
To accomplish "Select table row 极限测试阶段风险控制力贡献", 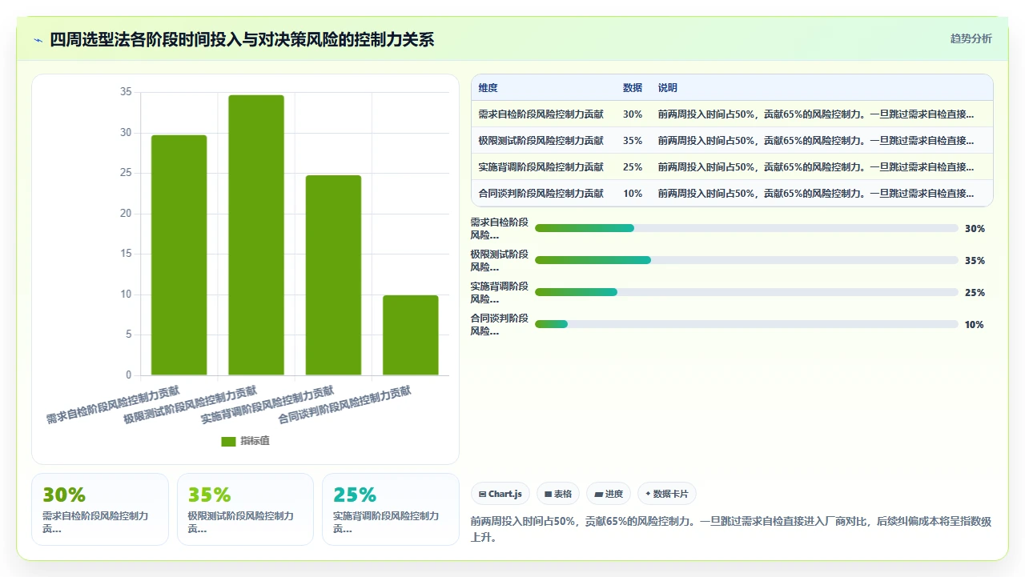I will pos(732,140).
